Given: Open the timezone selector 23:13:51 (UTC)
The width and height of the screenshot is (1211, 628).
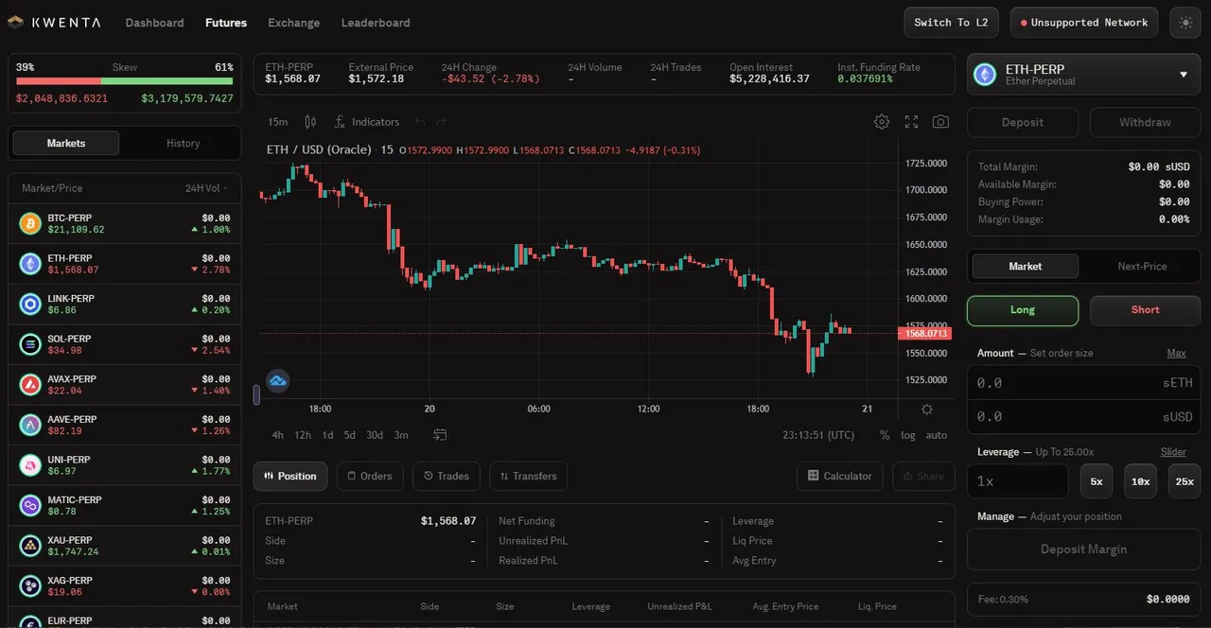Looking at the screenshot, I should [x=819, y=435].
